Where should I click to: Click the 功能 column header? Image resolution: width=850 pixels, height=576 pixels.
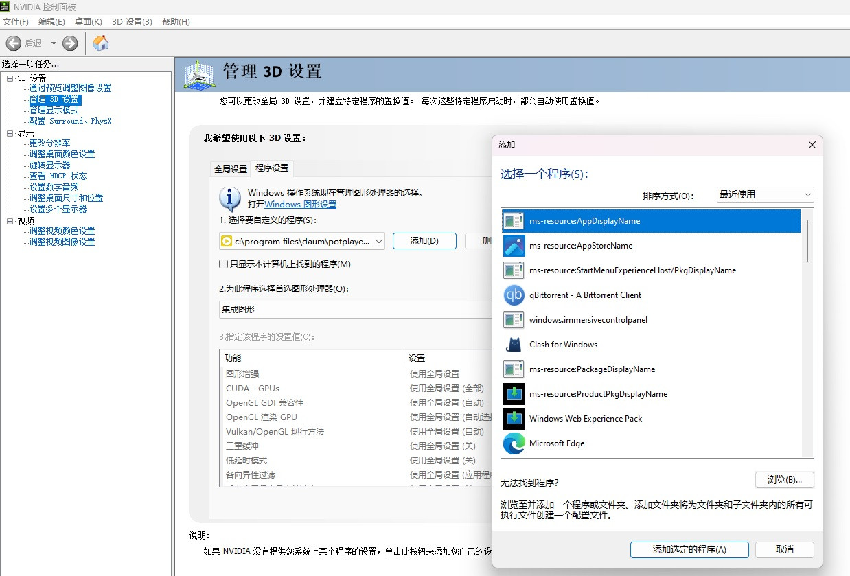pyautogui.click(x=312, y=358)
